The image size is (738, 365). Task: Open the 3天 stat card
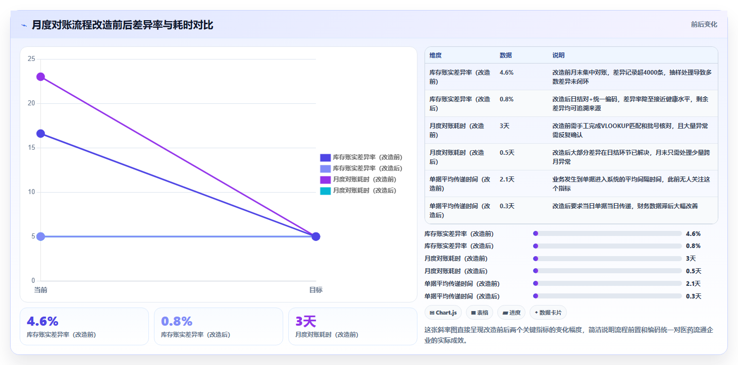(353, 326)
